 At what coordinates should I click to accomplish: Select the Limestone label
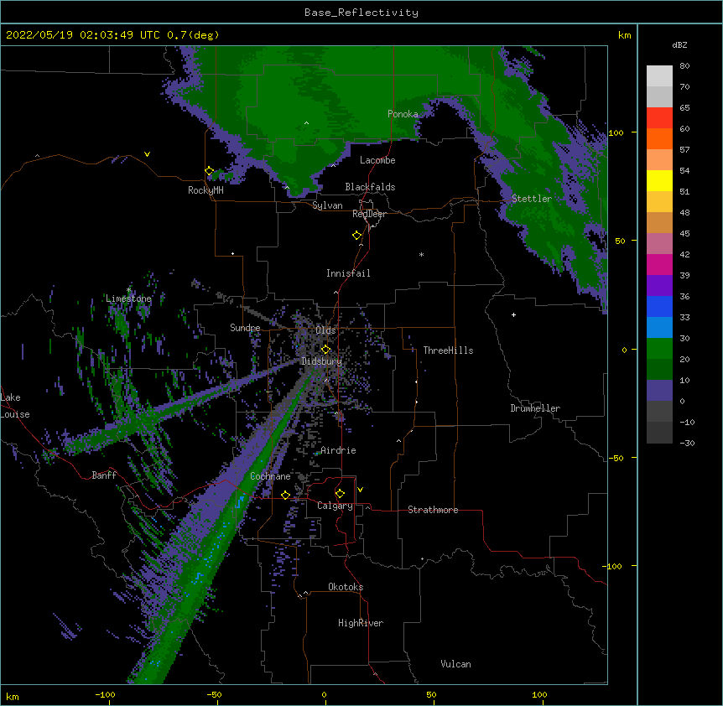[x=128, y=298]
